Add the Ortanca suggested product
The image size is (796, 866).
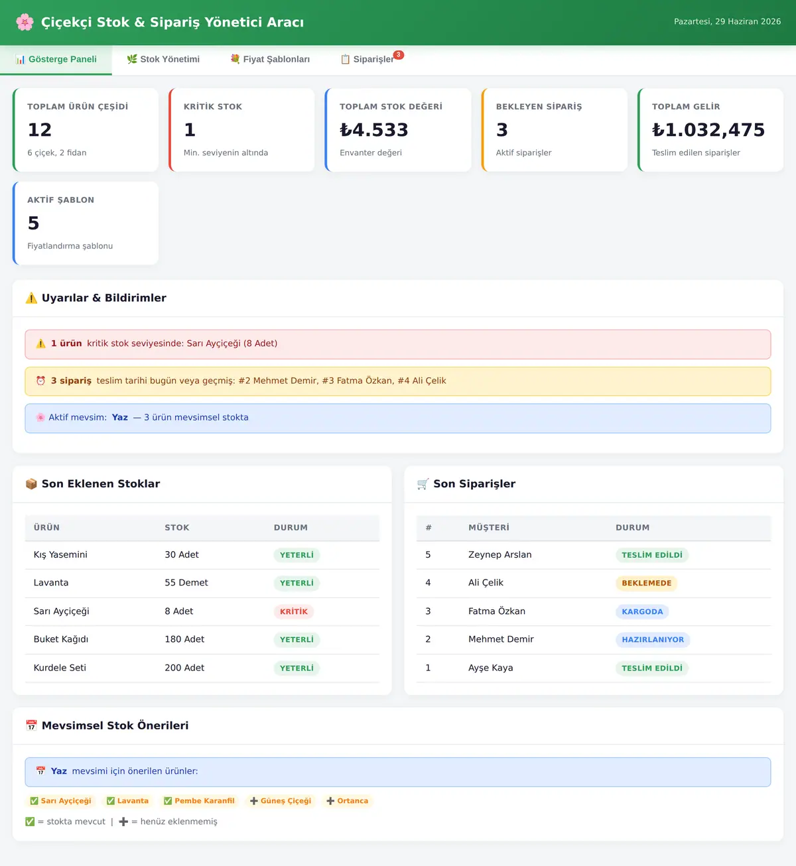pyautogui.click(x=347, y=801)
